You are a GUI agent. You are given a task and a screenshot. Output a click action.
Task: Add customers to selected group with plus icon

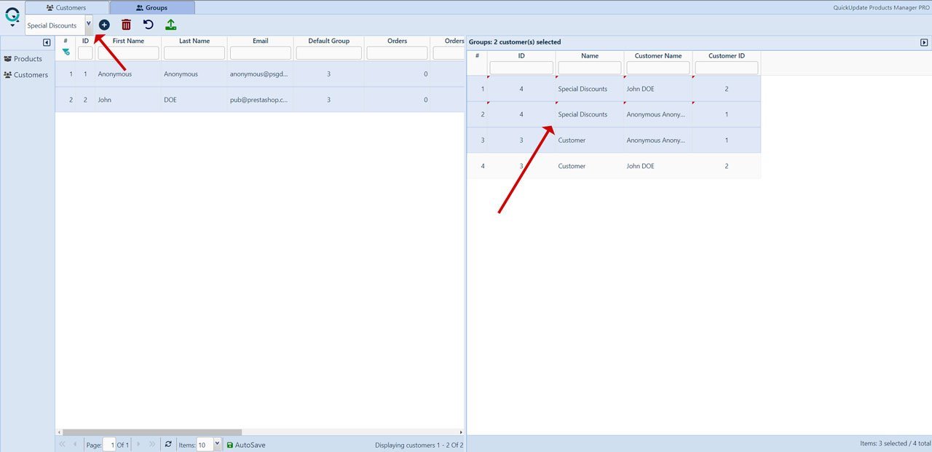104,25
